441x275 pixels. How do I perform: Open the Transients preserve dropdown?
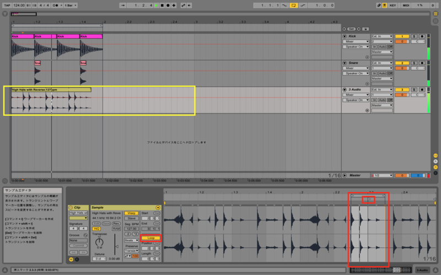(x=131, y=251)
